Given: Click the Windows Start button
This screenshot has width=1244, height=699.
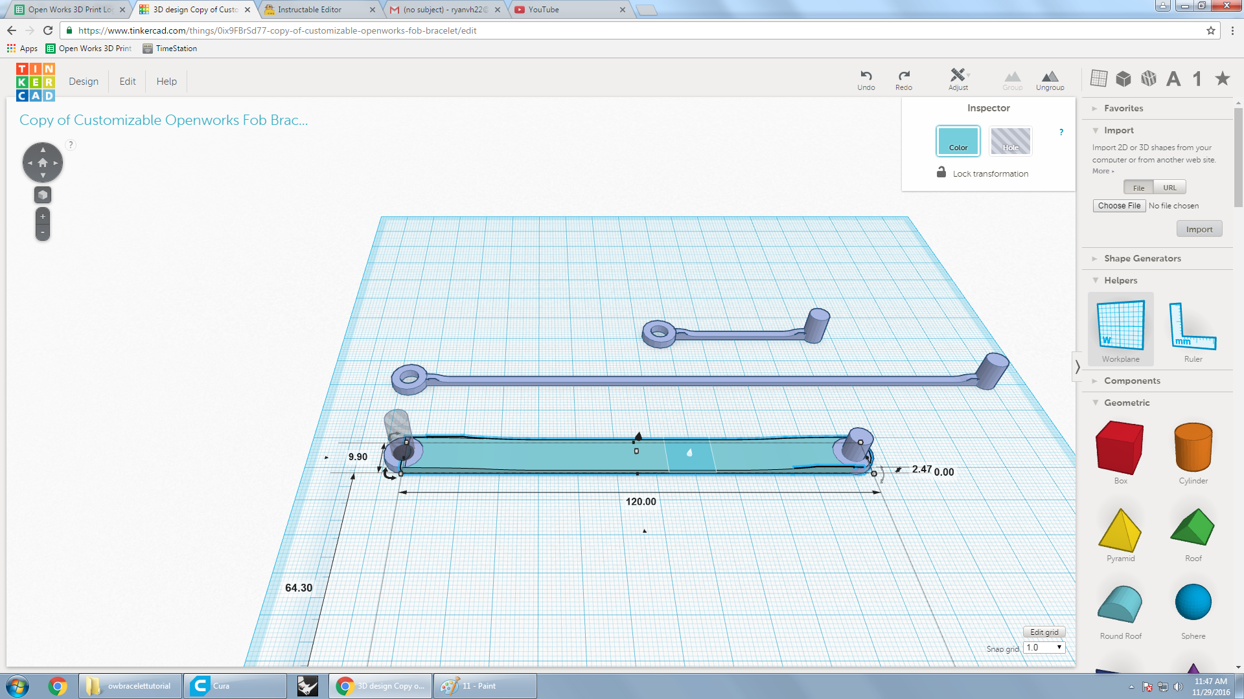Looking at the screenshot, I should pyautogui.click(x=17, y=686).
